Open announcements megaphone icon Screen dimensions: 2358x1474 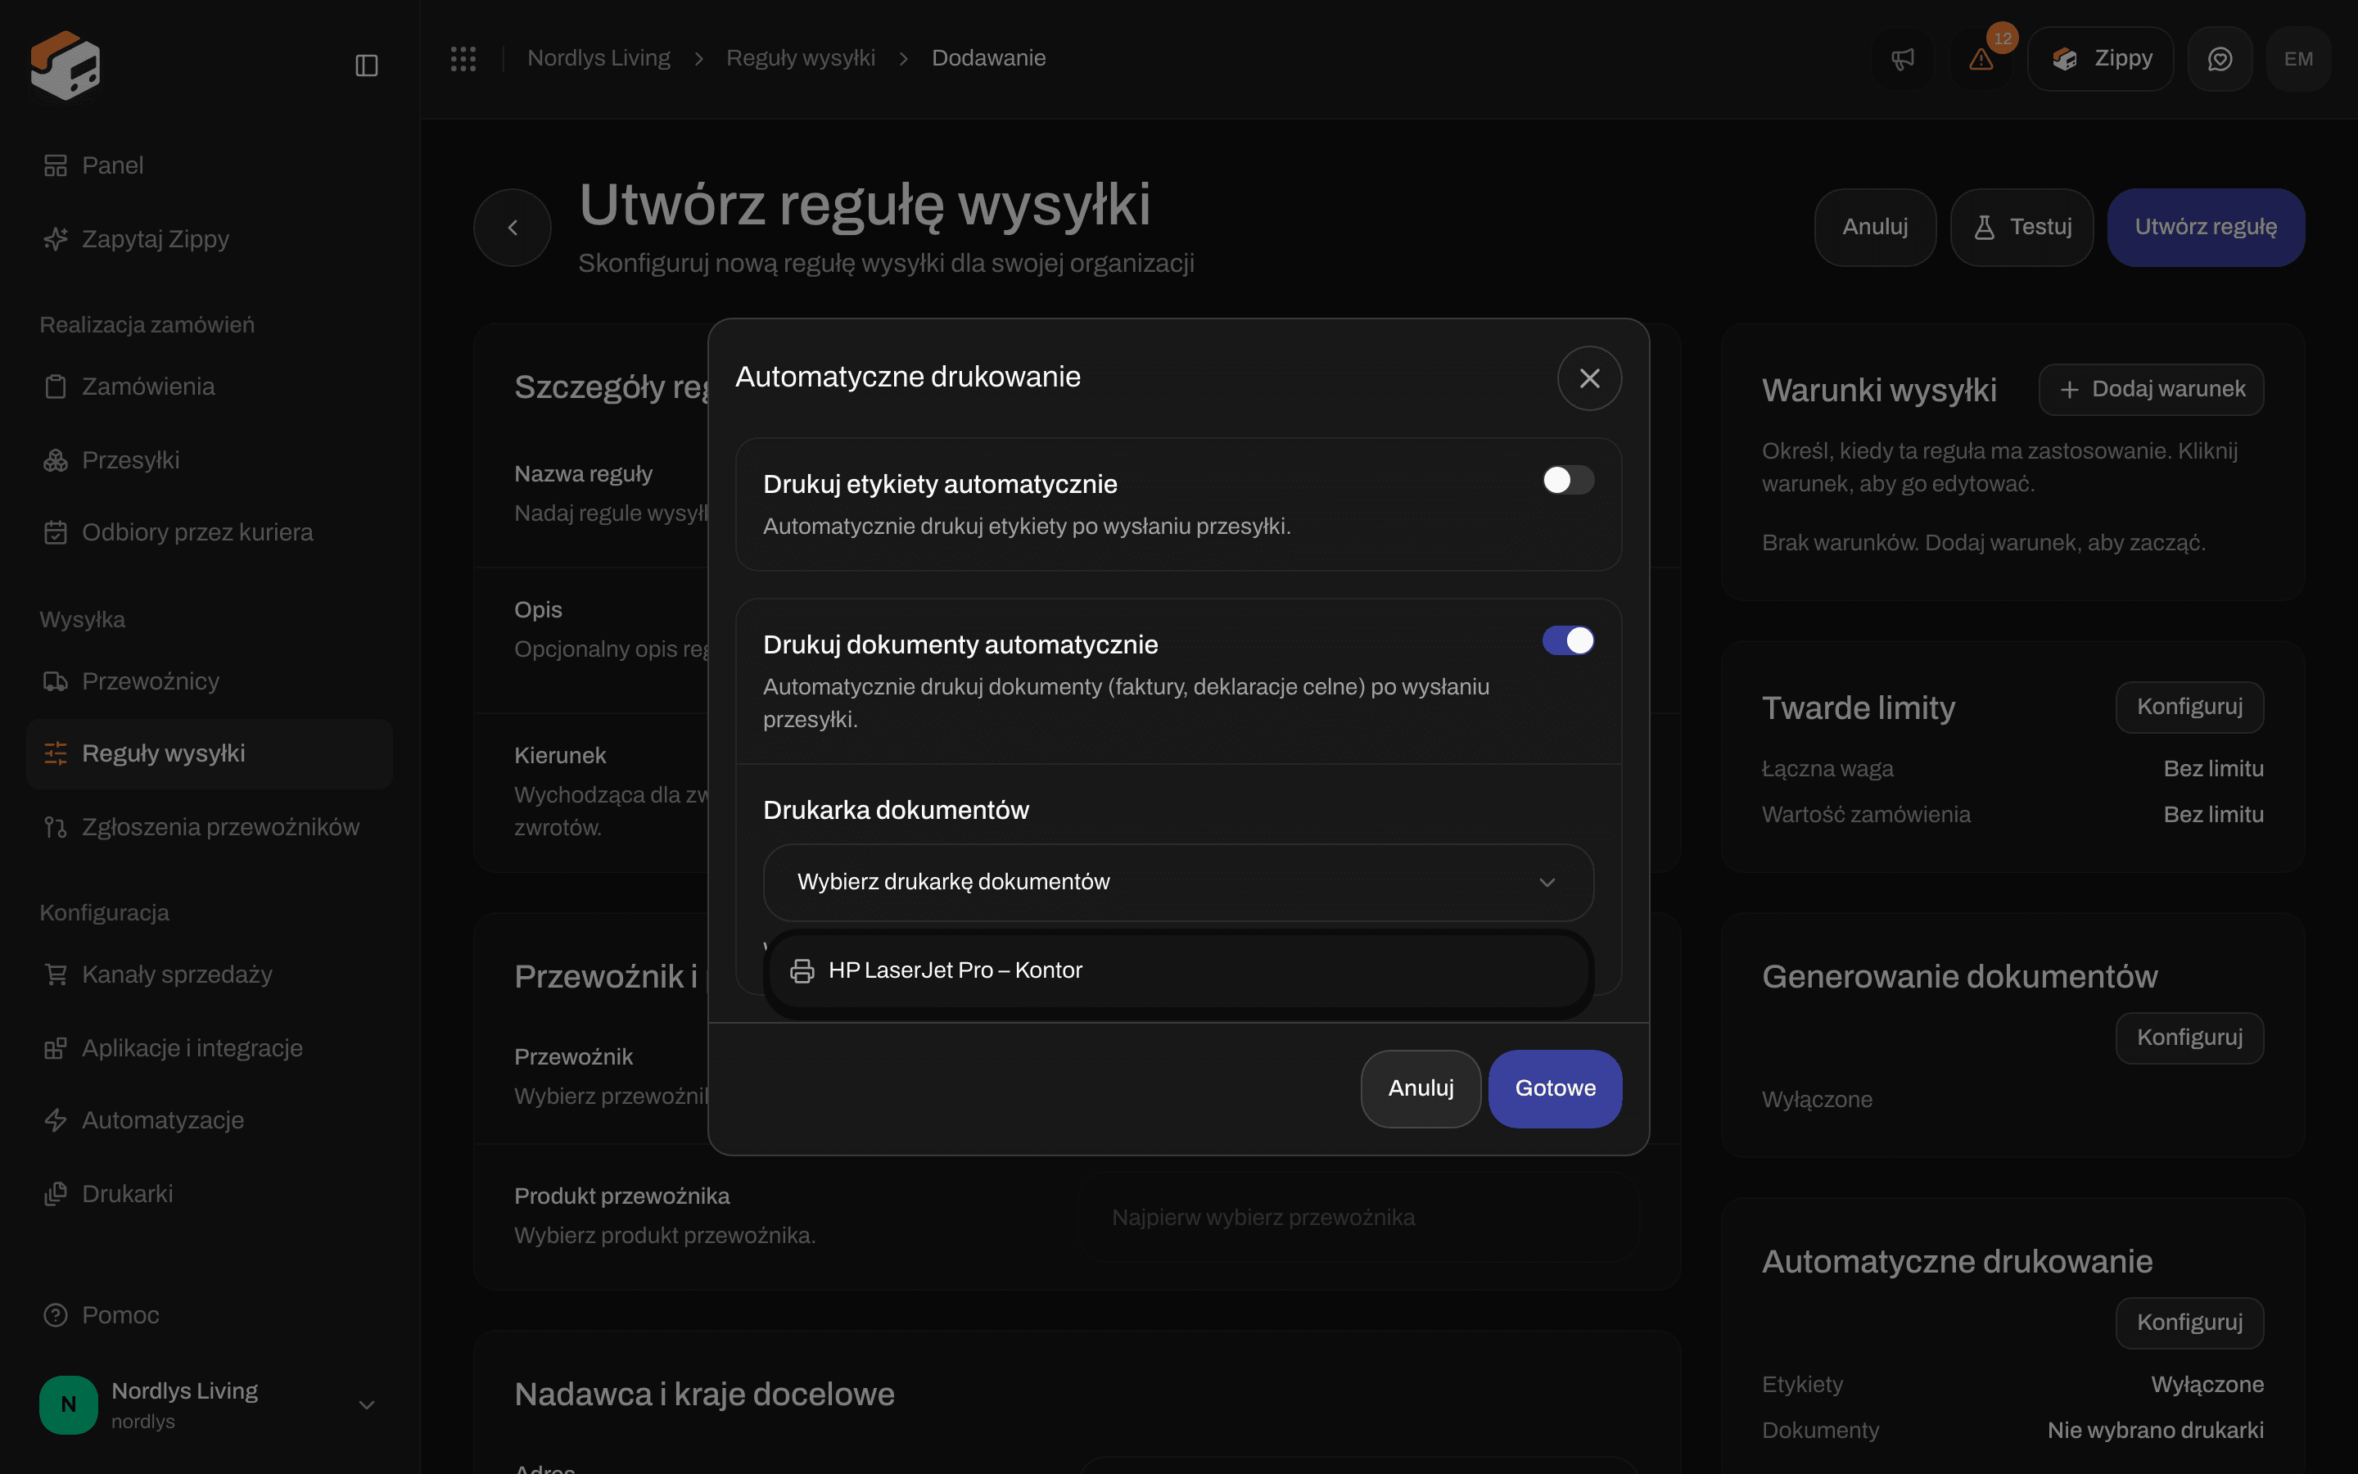[1902, 58]
